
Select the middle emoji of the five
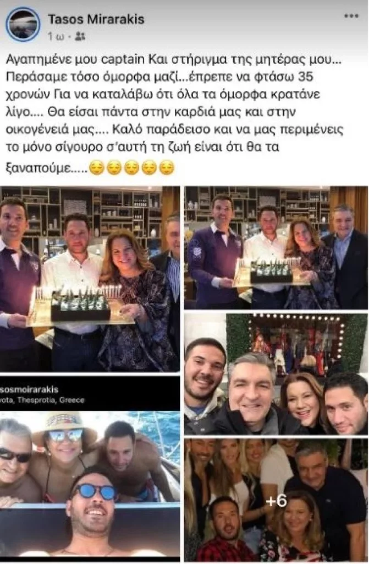pos(131,167)
